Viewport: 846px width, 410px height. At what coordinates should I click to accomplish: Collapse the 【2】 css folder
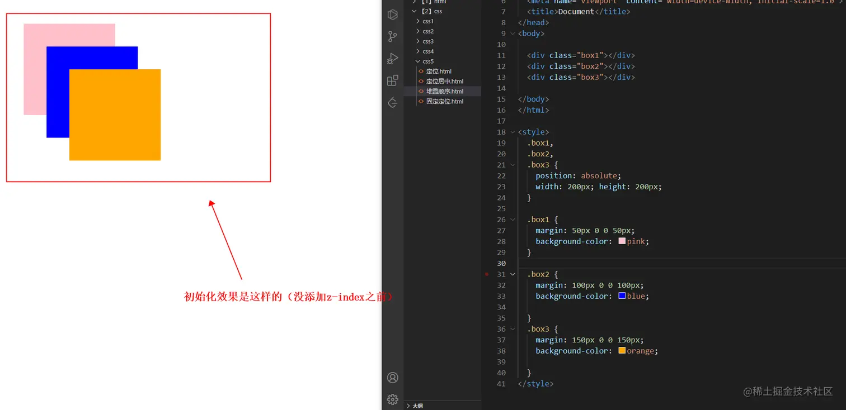coord(414,11)
